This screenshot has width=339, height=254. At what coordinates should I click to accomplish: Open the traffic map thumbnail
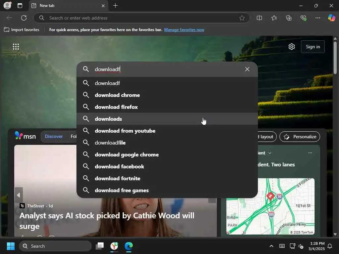coord(270,206)
